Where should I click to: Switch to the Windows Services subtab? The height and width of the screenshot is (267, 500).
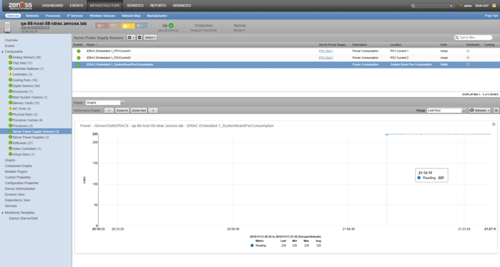click(102, 16)
